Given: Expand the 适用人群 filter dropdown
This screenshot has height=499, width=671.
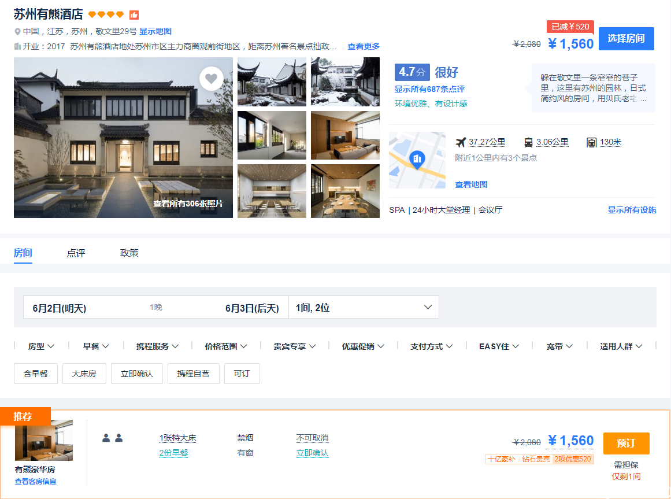Looking at the screenshot, I should pos(621,346).
